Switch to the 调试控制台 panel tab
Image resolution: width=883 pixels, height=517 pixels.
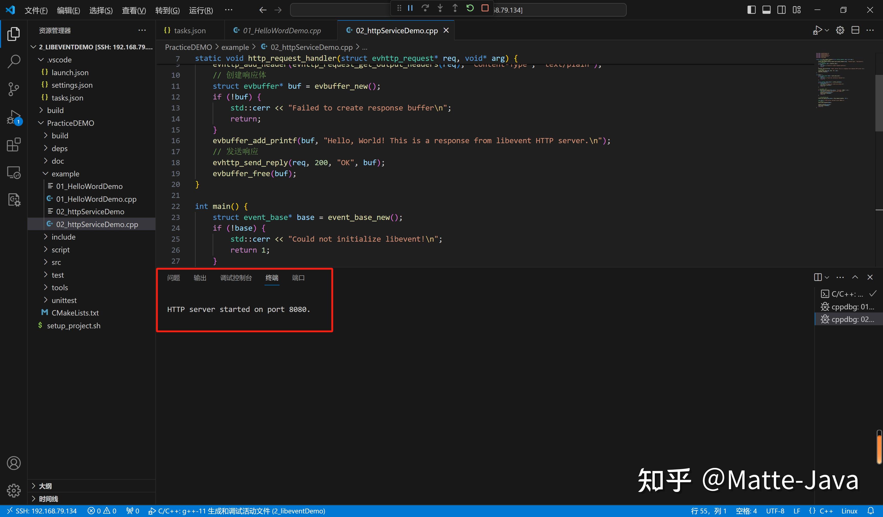(235, 278)
